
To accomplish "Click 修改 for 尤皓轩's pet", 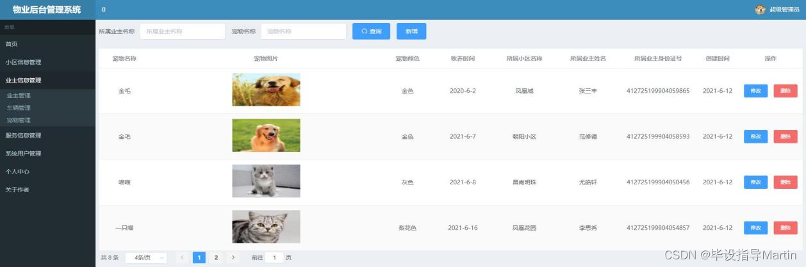I will tap(755, 182).
